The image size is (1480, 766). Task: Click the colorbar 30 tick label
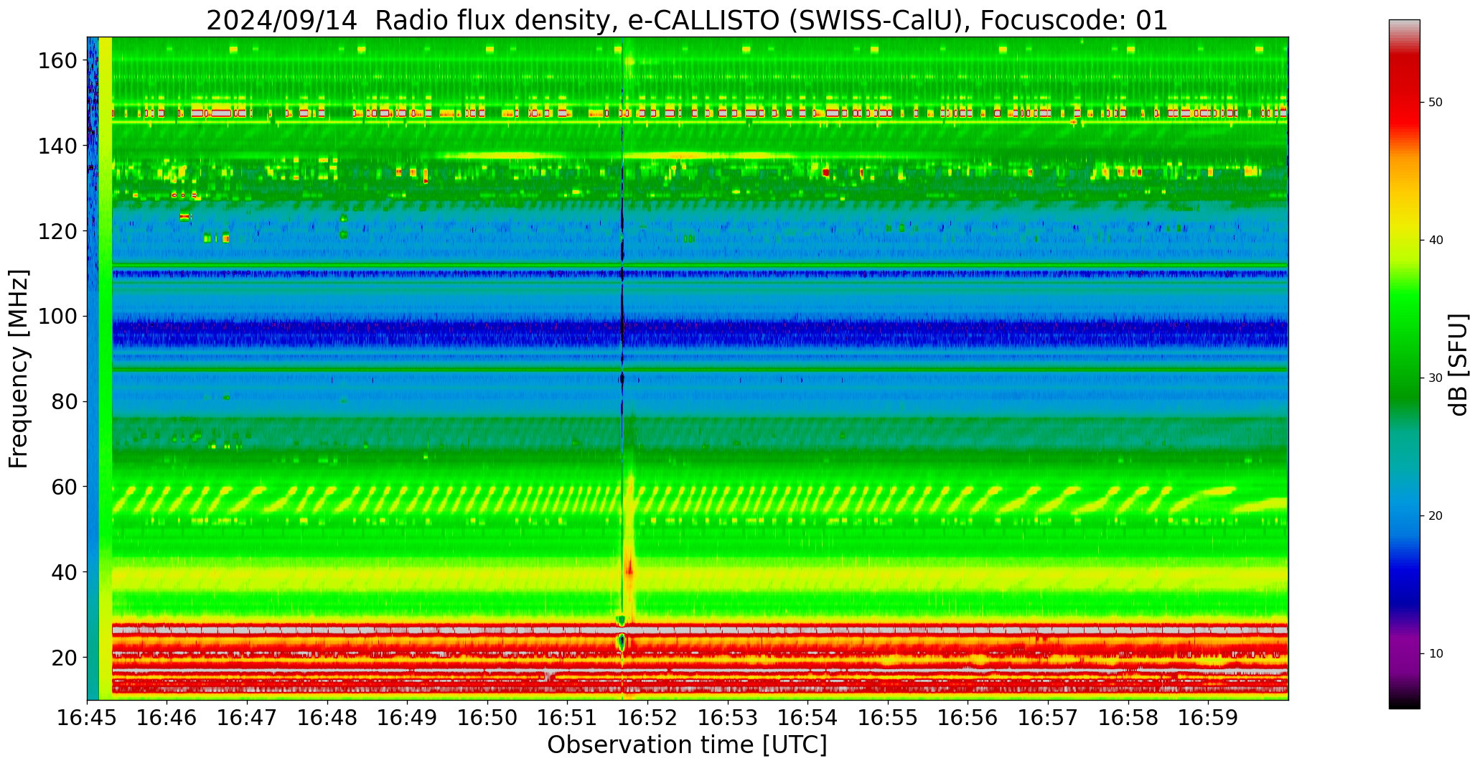coord(1435,378)
